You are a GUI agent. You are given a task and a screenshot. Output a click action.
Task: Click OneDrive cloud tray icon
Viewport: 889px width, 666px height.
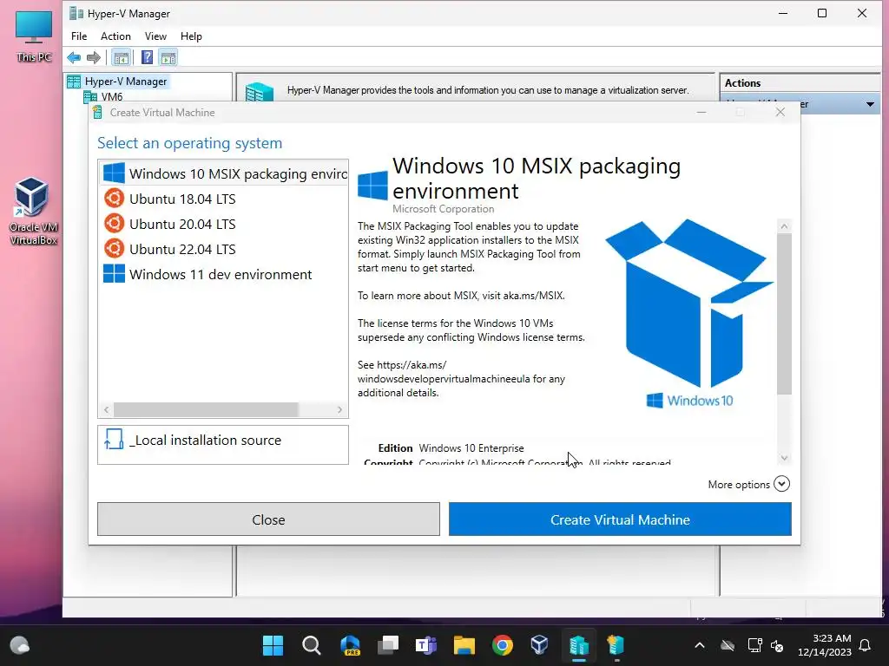[x=728, y=645]
